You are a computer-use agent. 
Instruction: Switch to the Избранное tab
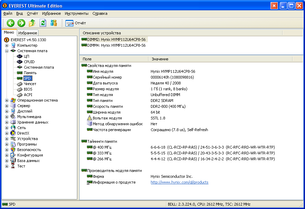tap(28, 33)
